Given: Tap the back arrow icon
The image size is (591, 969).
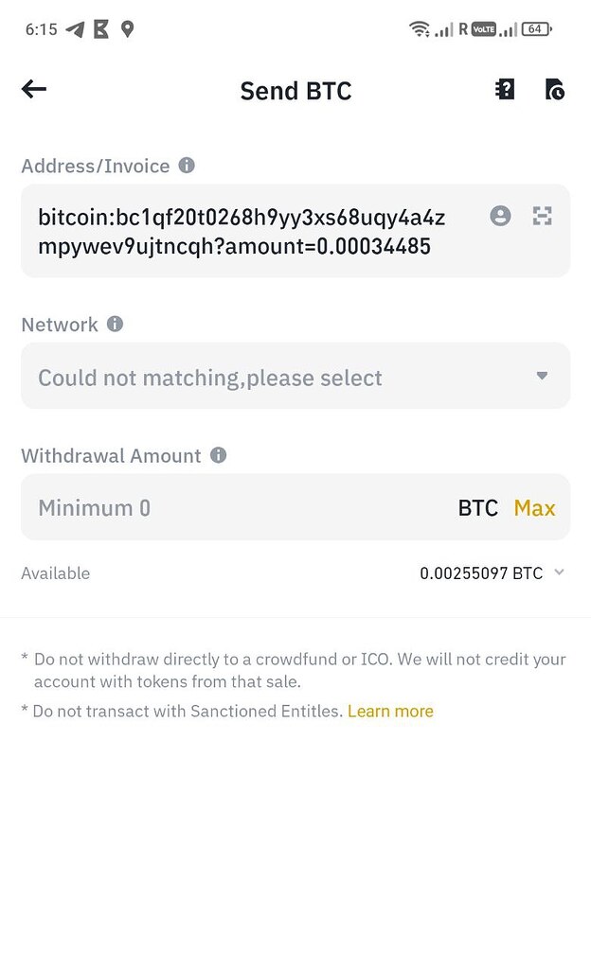Looking at the screenshot, I should (34, 89).
